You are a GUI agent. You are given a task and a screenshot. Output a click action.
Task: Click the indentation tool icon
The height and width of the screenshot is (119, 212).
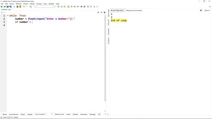tap(30, 7)
